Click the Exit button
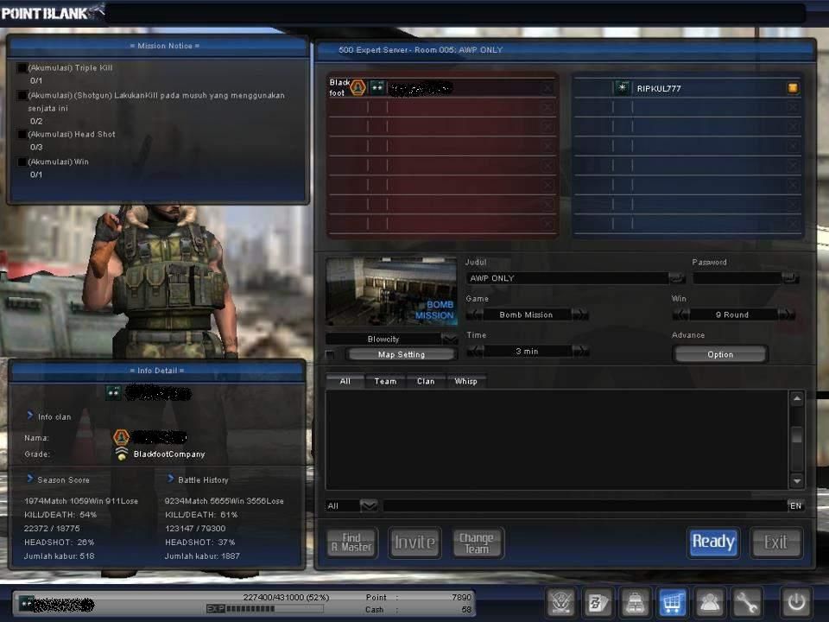 click(775, 543)
